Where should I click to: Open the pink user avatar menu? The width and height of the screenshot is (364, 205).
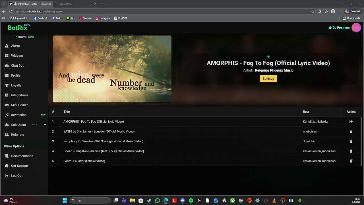356,28
